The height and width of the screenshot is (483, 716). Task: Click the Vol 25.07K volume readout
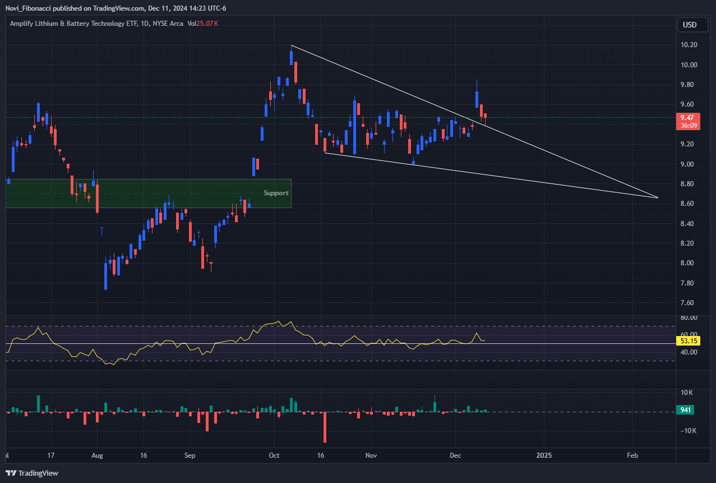point(203,24)
